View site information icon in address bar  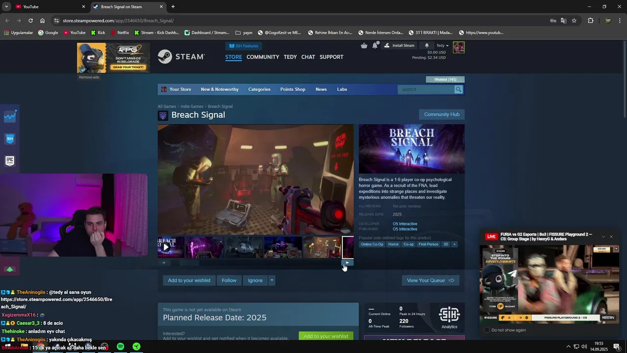tap(56, 21)
